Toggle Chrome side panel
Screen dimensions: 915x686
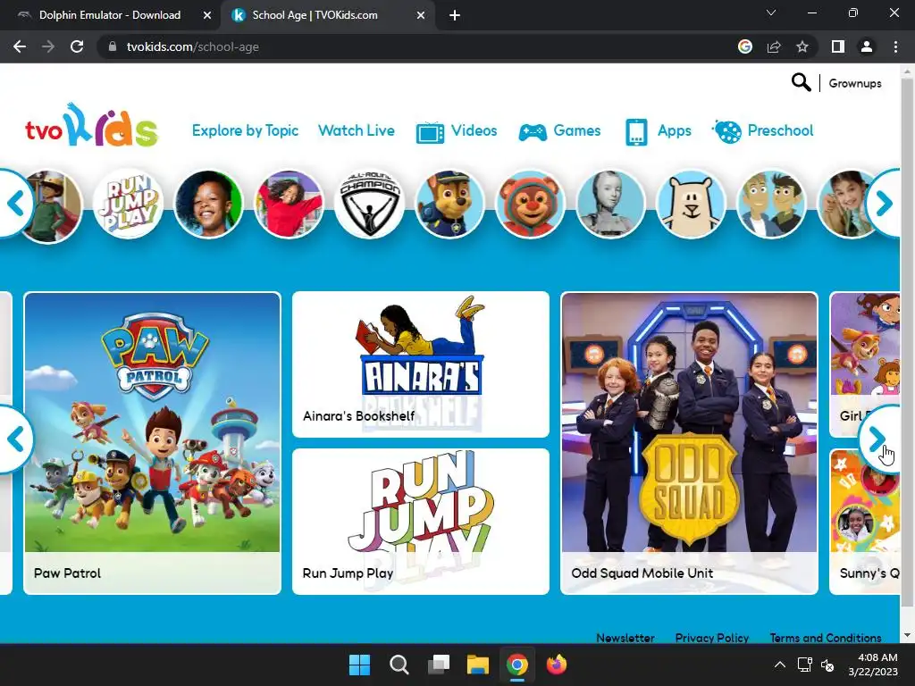point(838,46)
